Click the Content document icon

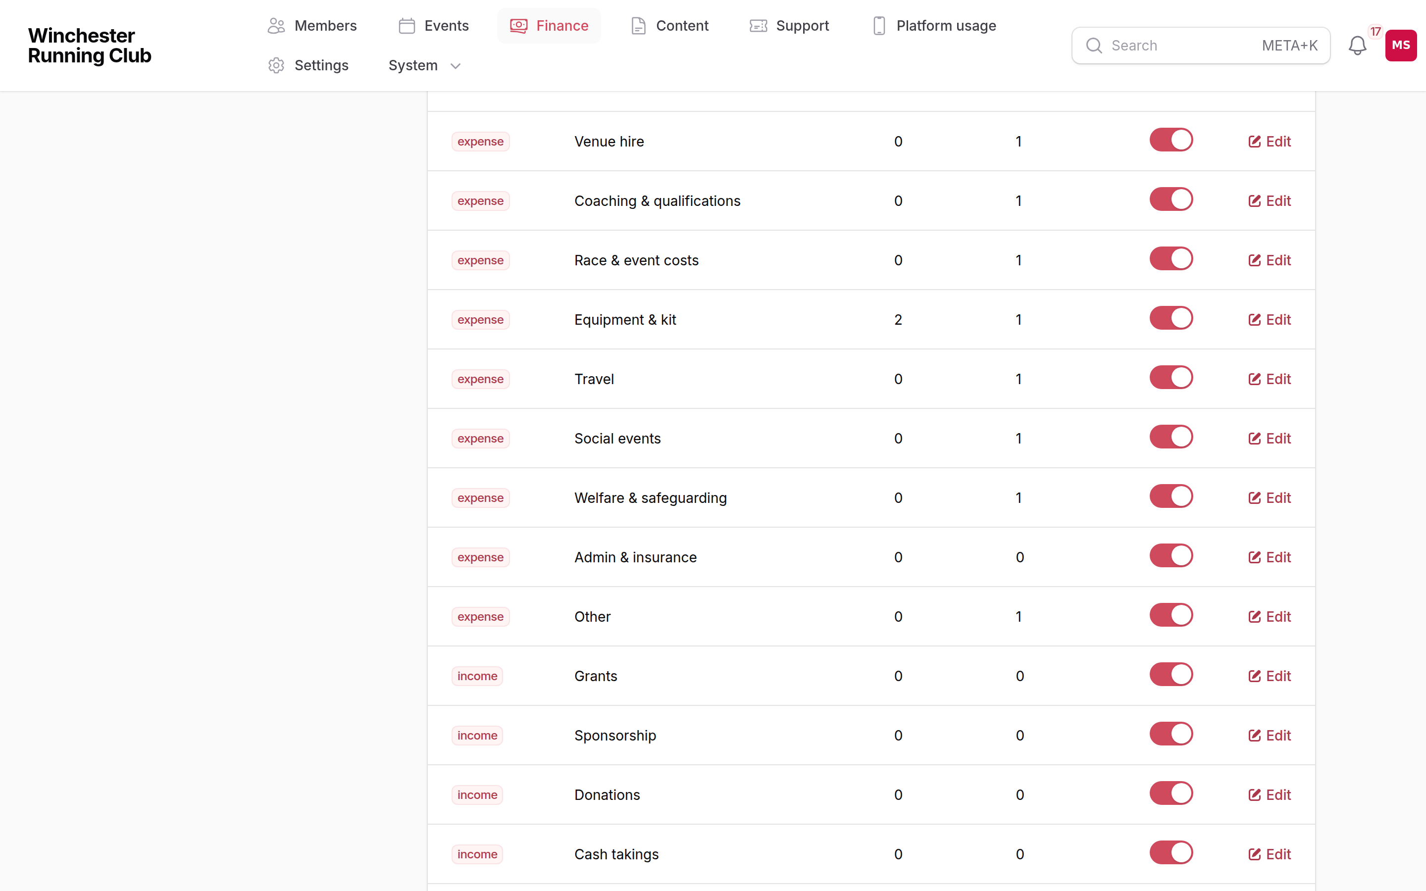(x=638, y=26)
